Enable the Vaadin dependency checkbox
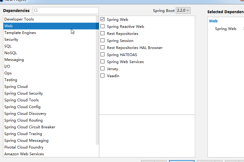 point(102,76)
